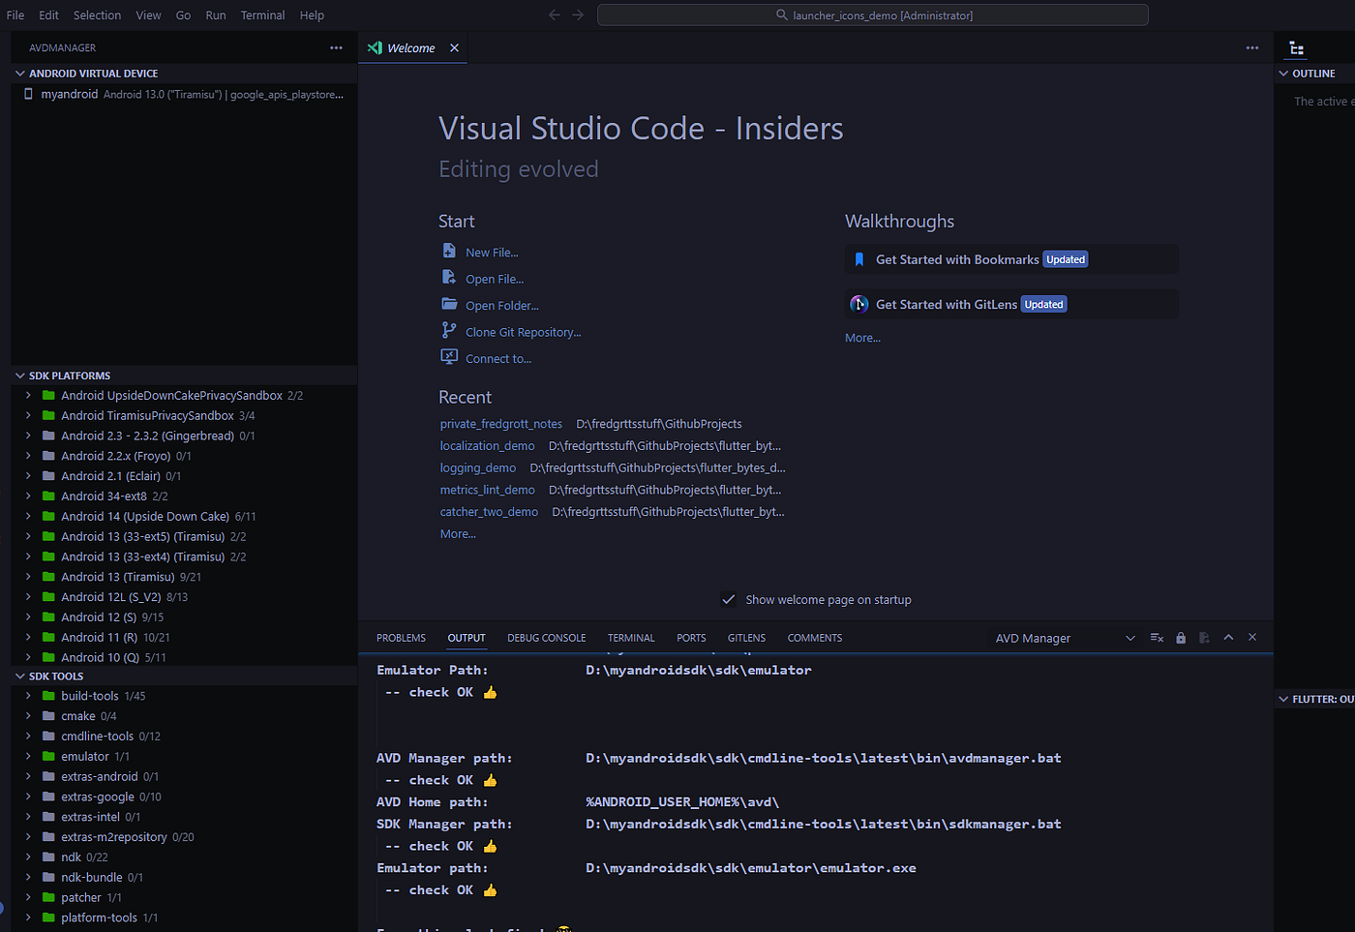The height and width of the screenshot is (932, 1355).
Task: Open recent private_fredgrott_notes
Action: (x=500, y=424)
